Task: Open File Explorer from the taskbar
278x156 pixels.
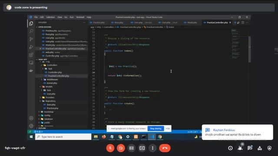Action: (96, 137)
